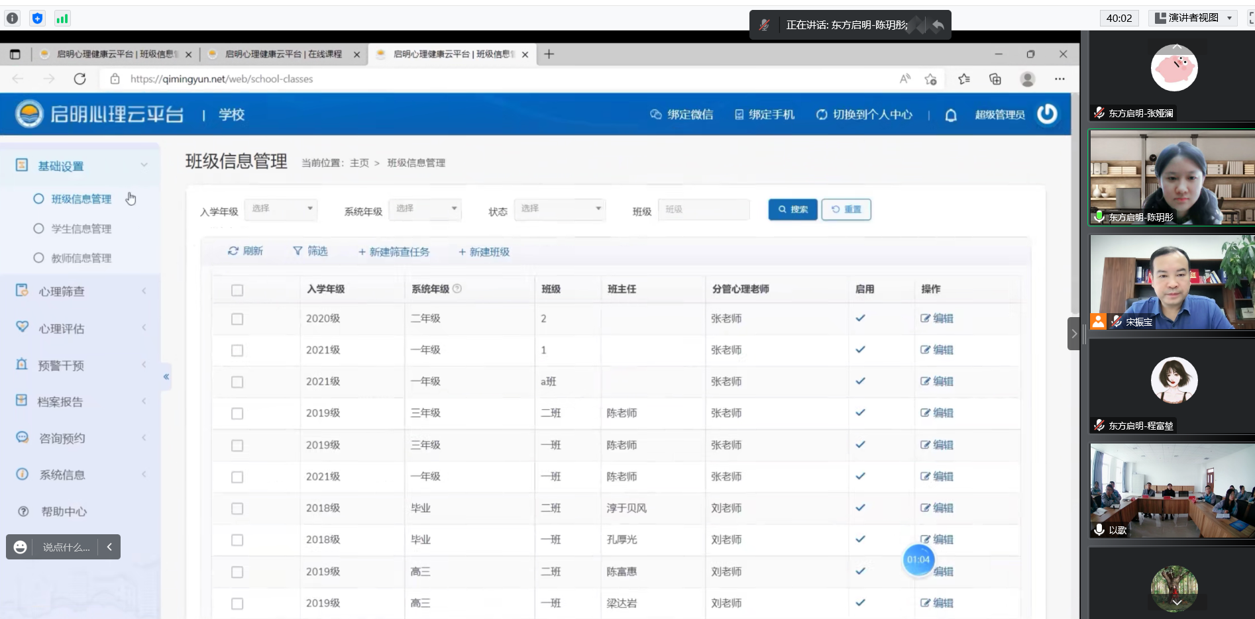
Task: Add page to favorites with star icon
Action: click(x=930, y=79)
